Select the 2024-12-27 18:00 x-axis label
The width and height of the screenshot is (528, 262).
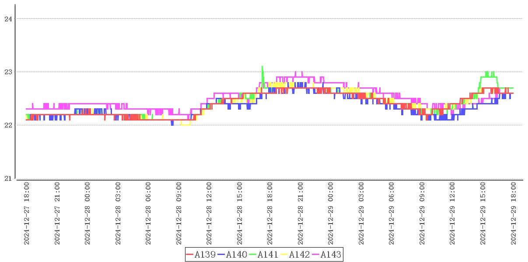27,214
